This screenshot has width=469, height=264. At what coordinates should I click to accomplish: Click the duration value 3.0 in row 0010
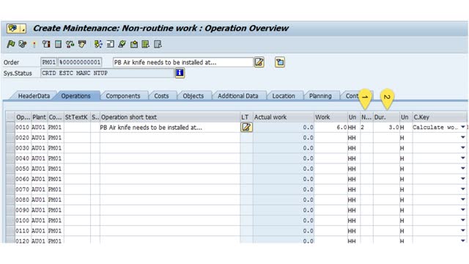click(386, 127)
